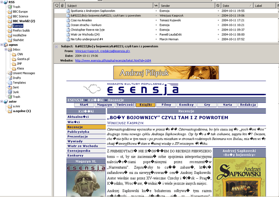Select the Esensja feed folder
Viewport: 279px width, 197px height.
(18, 26)
